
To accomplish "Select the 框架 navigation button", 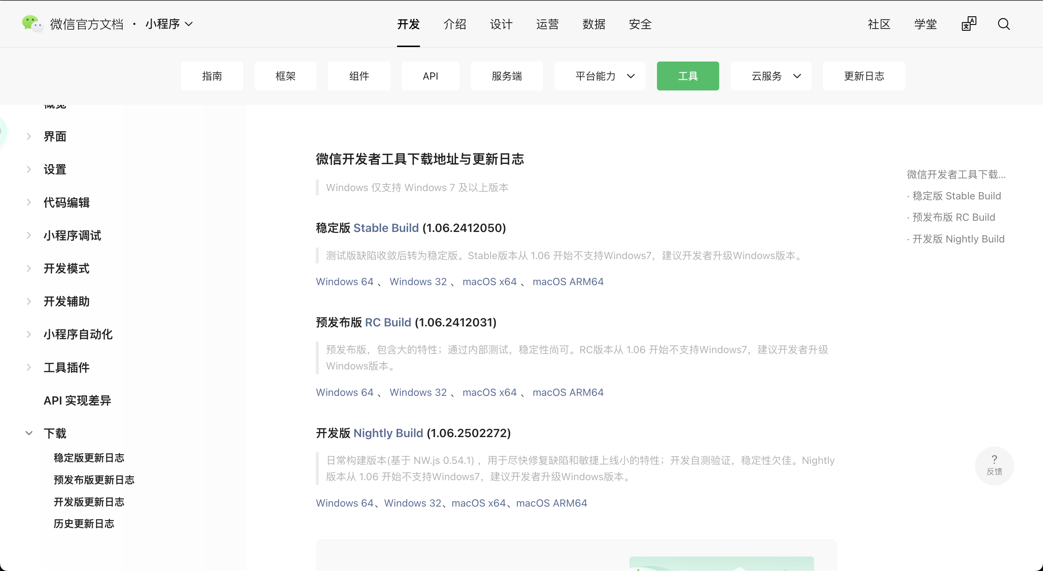I will coord(285,76).
